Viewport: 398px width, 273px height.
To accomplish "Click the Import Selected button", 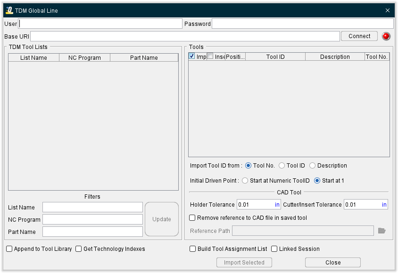I will coord(244,262).
